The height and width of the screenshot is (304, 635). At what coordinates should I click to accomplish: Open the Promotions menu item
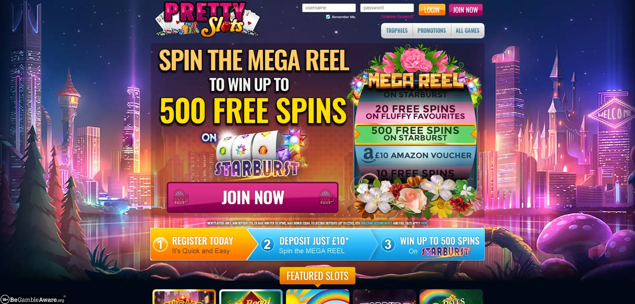[x=431, y=30]
